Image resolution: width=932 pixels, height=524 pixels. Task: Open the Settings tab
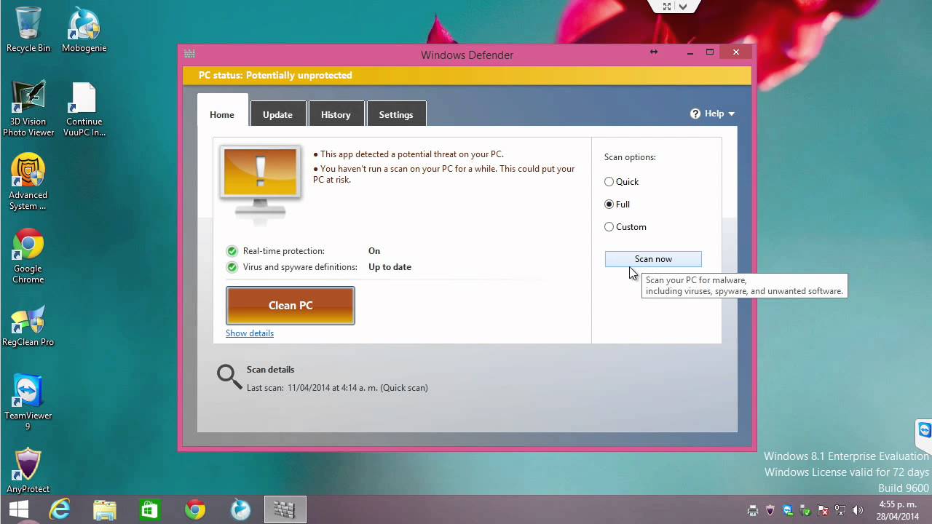396,114
